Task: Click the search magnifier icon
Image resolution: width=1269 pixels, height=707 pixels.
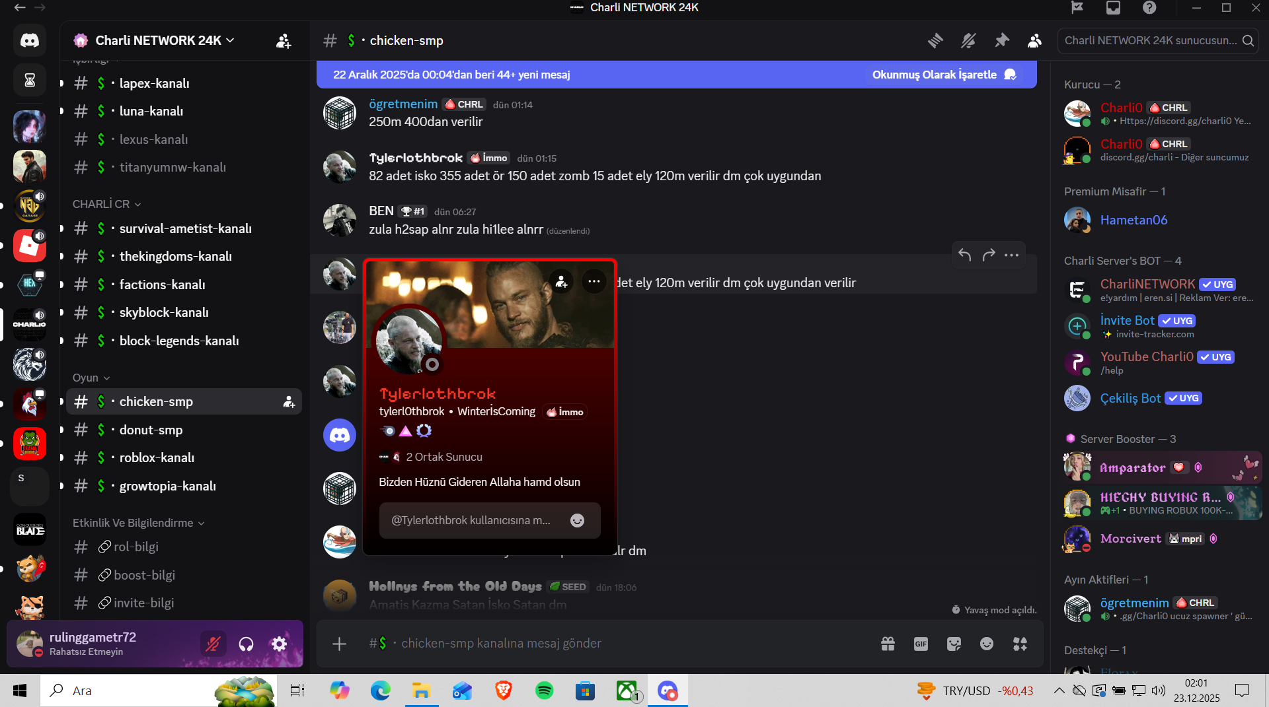Action: coord(1248,40)
